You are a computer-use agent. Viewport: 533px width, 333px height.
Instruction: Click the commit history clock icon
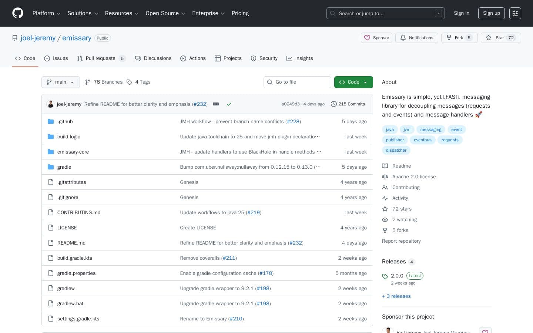[x=334, y=104]
